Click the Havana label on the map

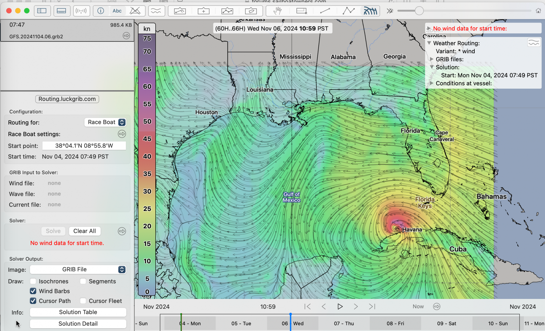(x=412, y=230)
